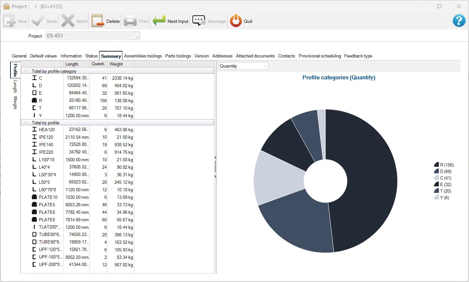Viewport: 469px width, 282px height.
Task: Click the Next Input green arrow
Action: [159, 21]
